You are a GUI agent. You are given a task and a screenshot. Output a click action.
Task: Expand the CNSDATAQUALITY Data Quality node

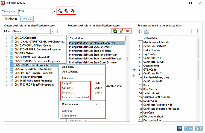(x=7, y=46)
